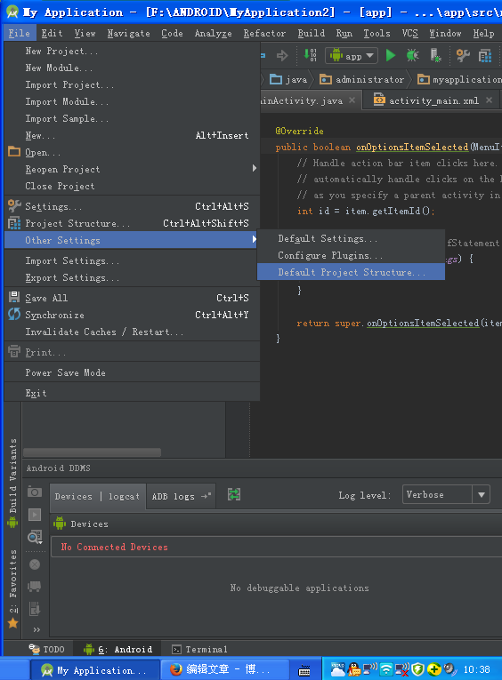Open the 6: Android tool window
The image size is (502, 680).
pos(118,649)
